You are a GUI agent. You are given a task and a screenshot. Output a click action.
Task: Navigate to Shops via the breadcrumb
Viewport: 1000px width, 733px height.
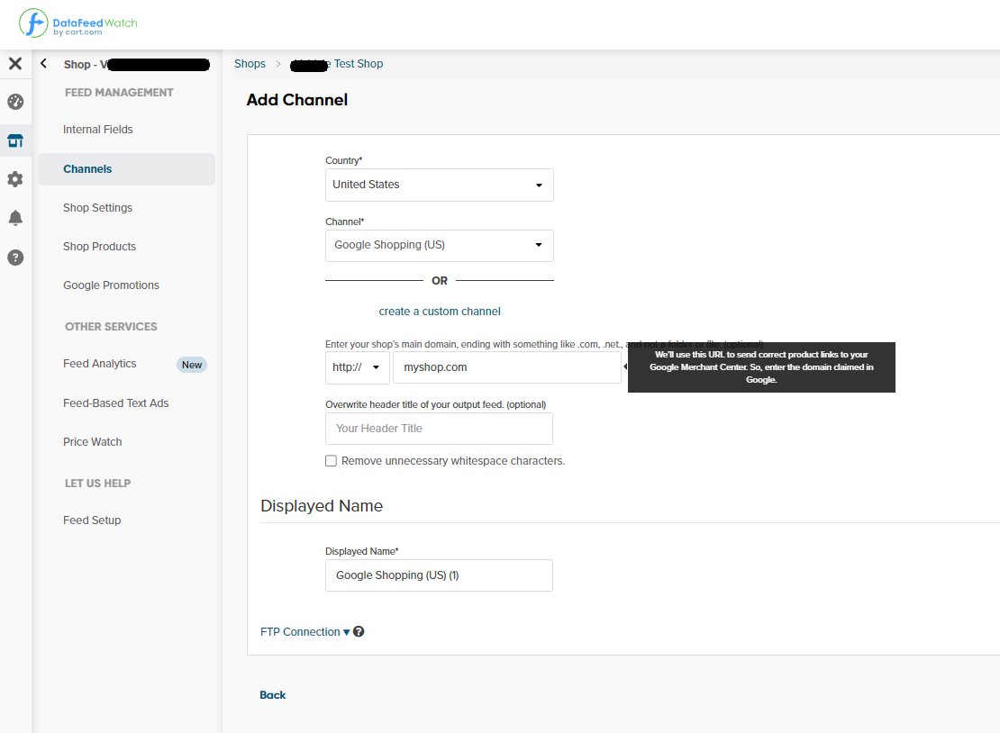pyautogui.click(x=250, y=63)
